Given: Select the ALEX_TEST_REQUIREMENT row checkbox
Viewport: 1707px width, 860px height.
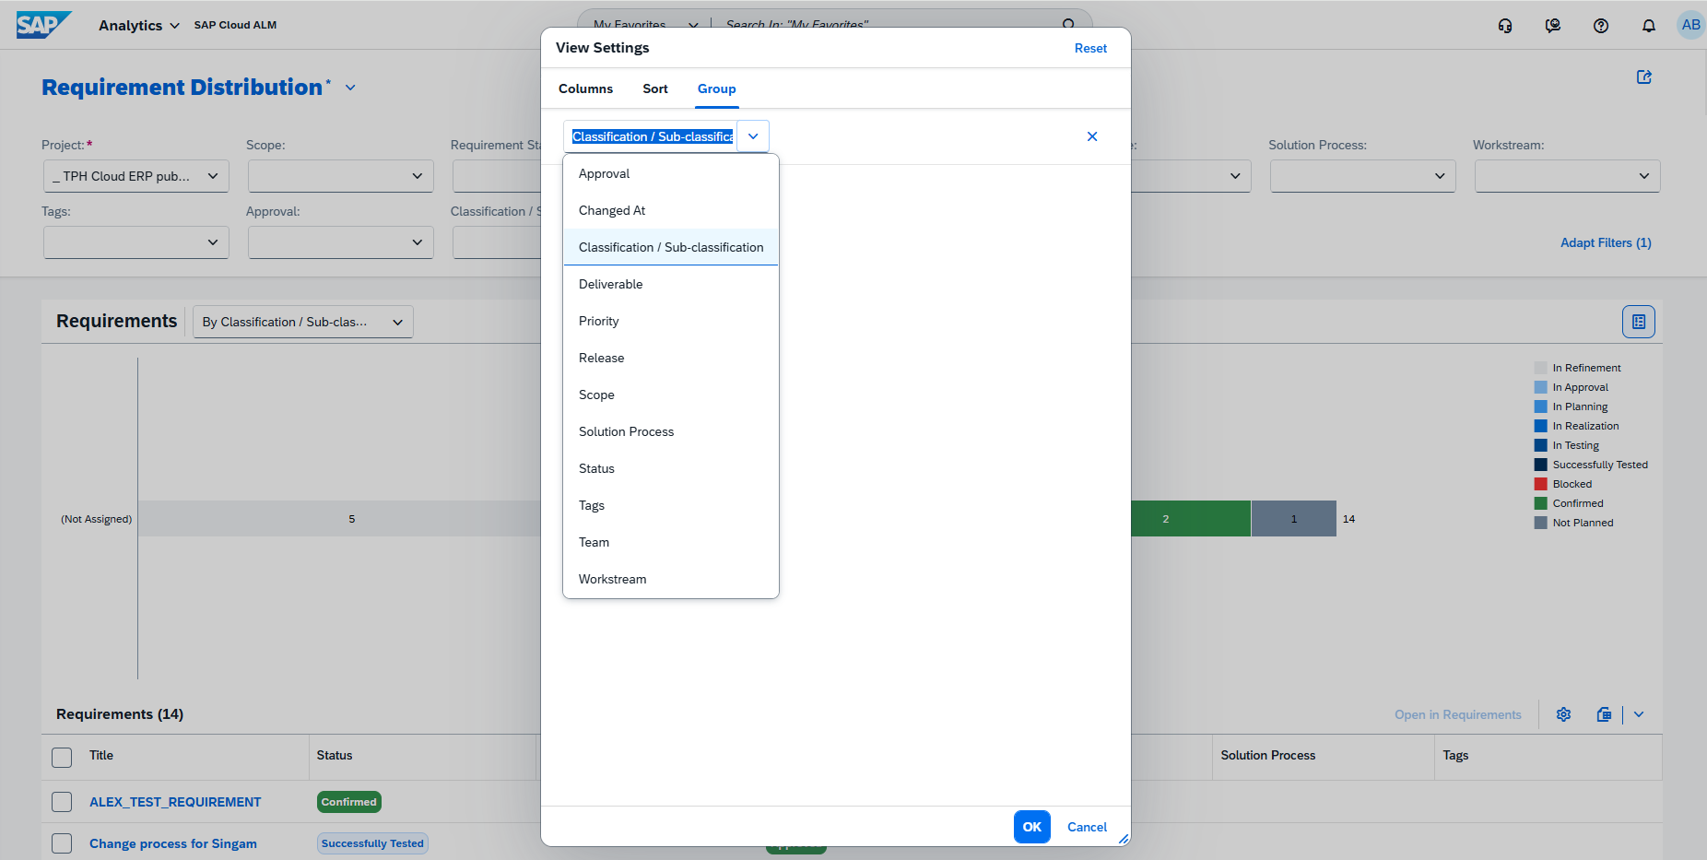Looking at the screenshot, I should point(62,802).
